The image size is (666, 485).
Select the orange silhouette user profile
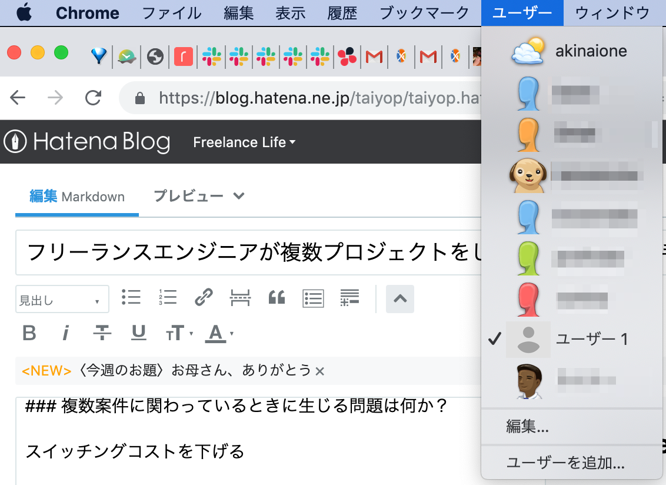coord(572,135)
